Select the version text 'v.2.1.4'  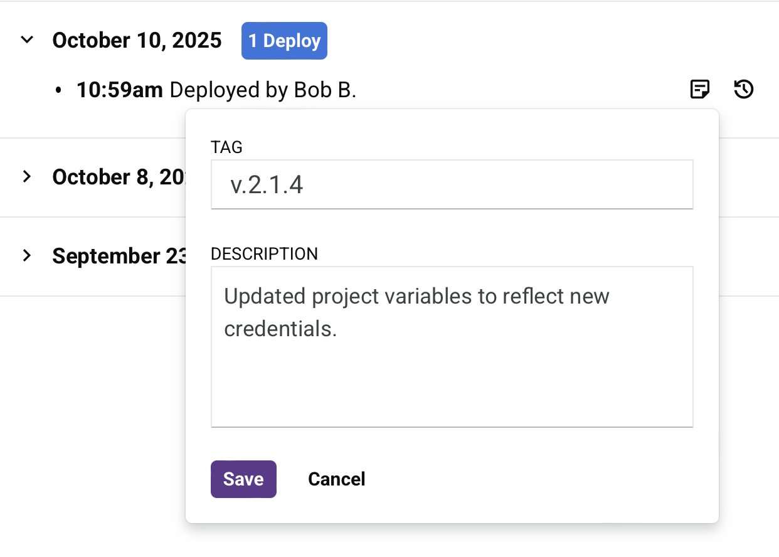tap(267, 184)
